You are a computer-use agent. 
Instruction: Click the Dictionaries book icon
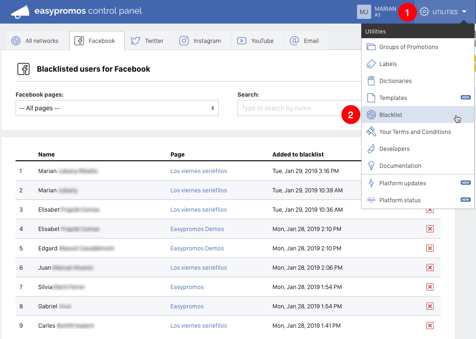[371, 81]
